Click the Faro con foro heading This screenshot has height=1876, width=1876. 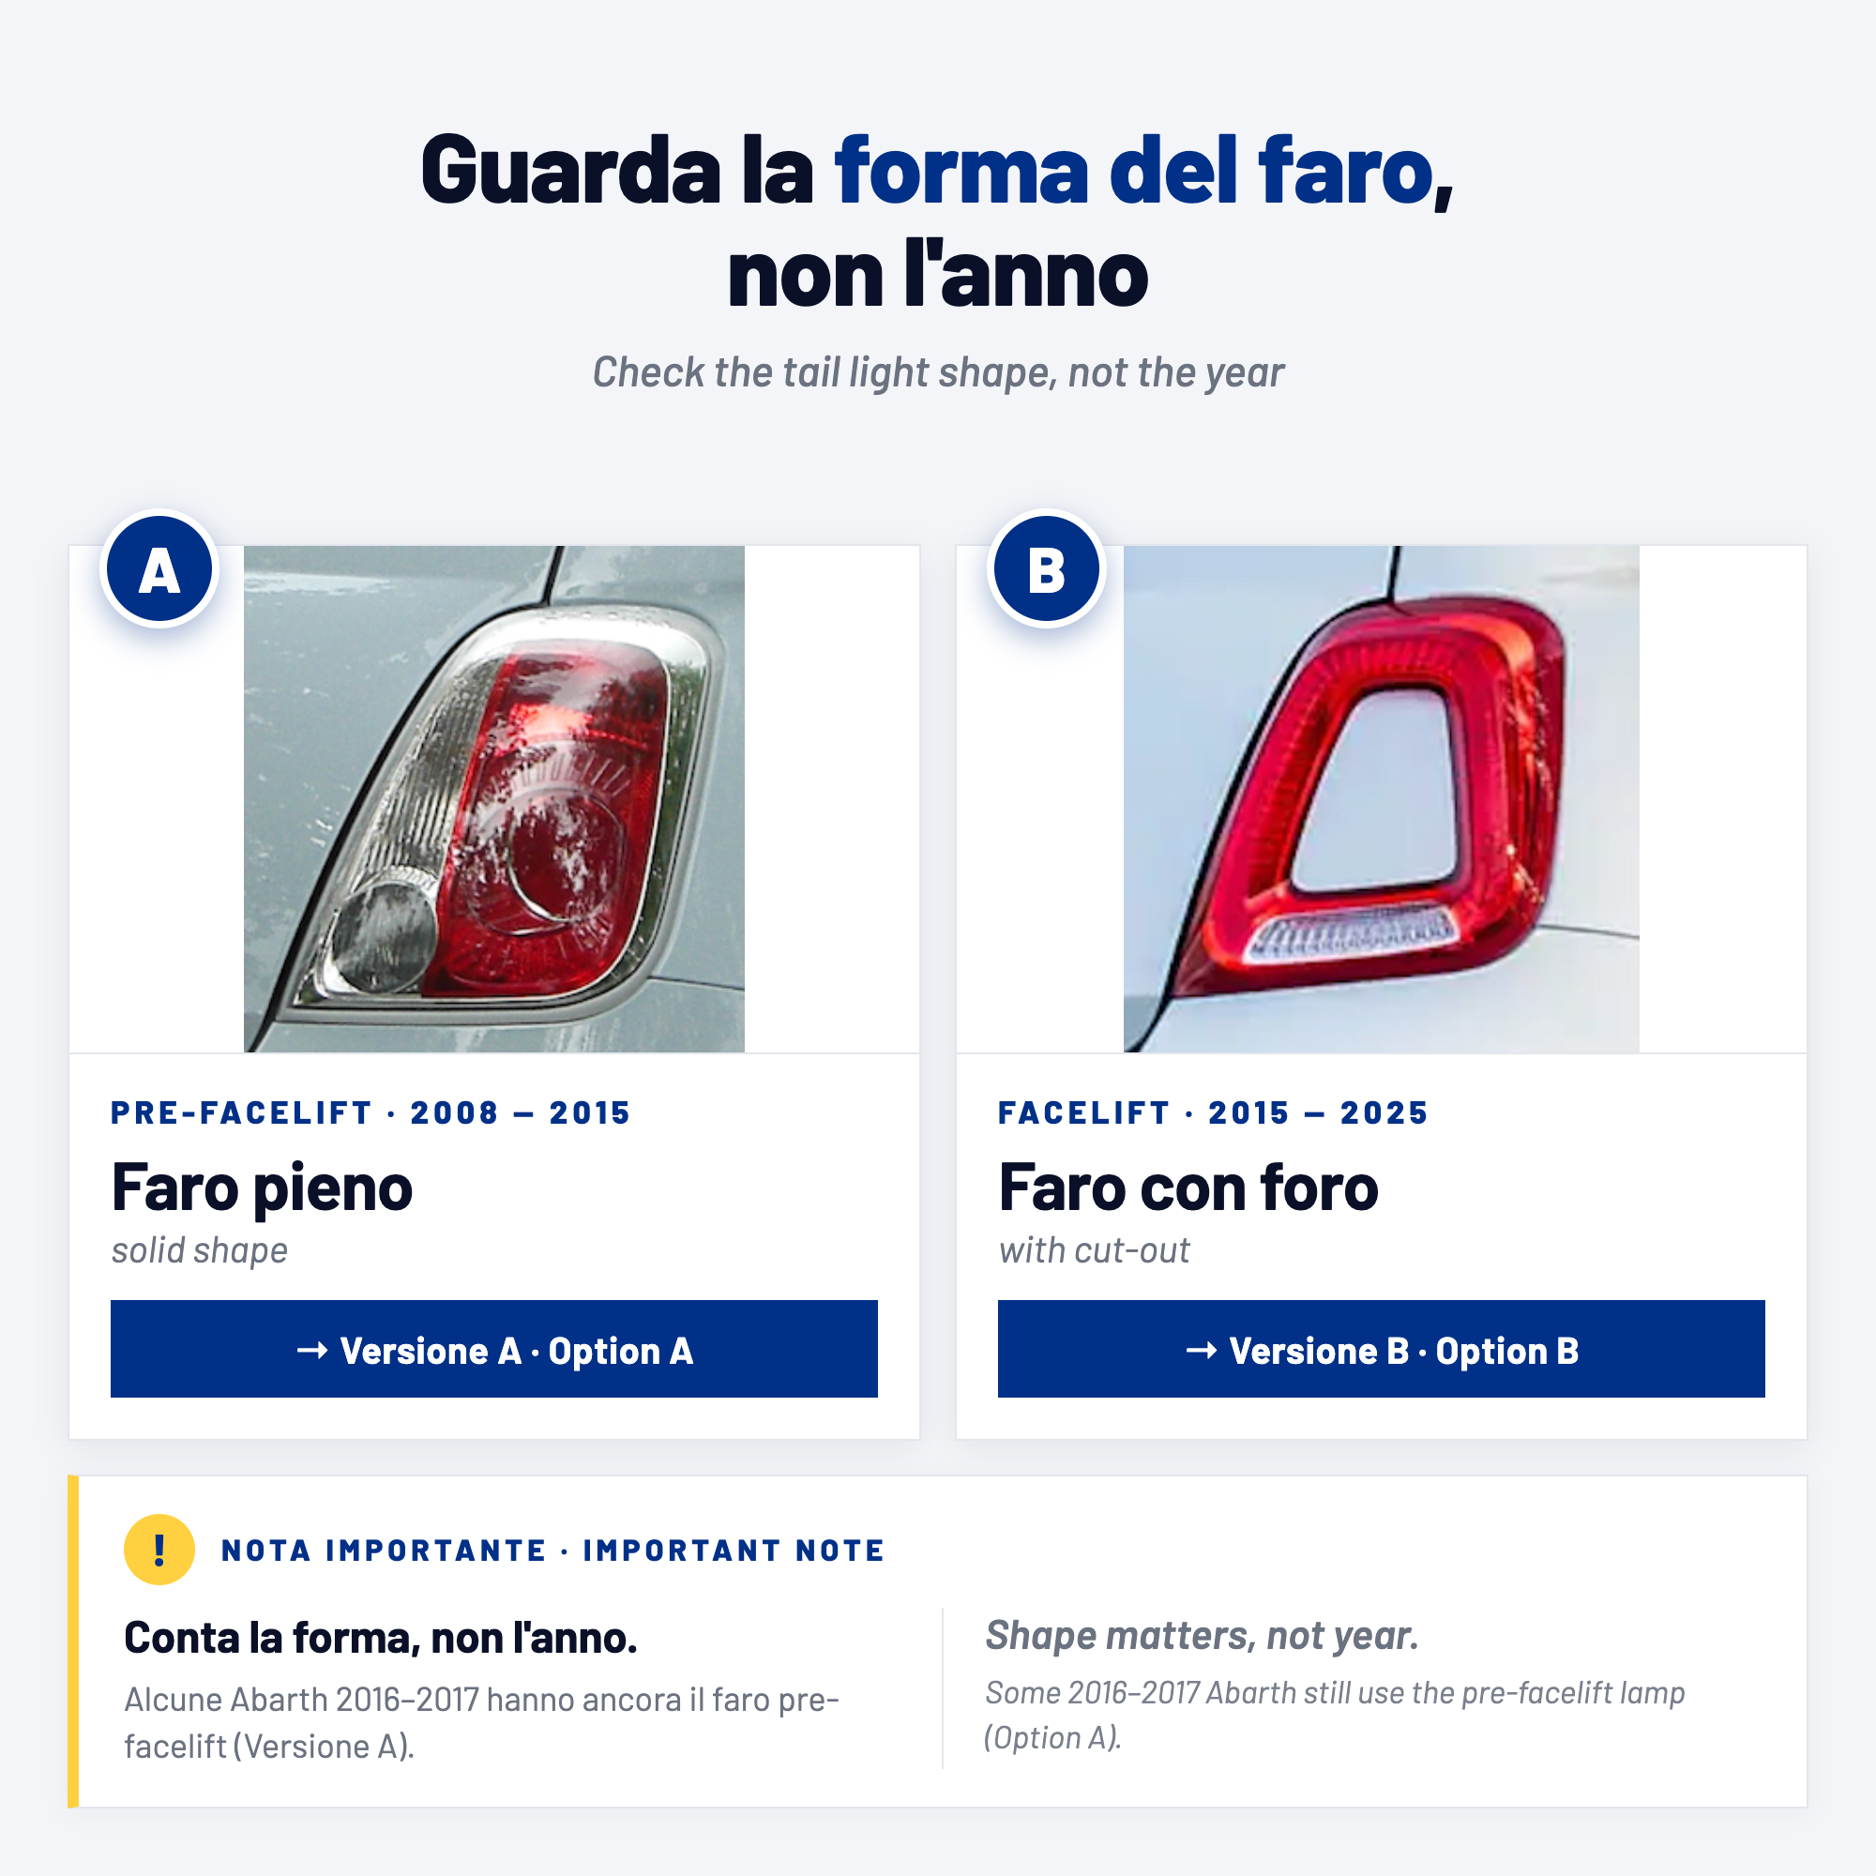(x=1188, y=1187)
